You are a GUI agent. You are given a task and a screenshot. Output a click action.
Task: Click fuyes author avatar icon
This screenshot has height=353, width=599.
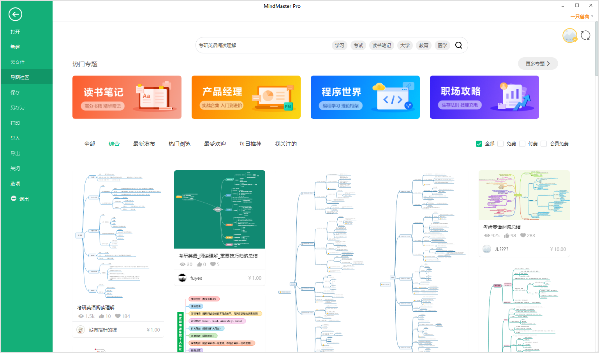click(182, 278)
